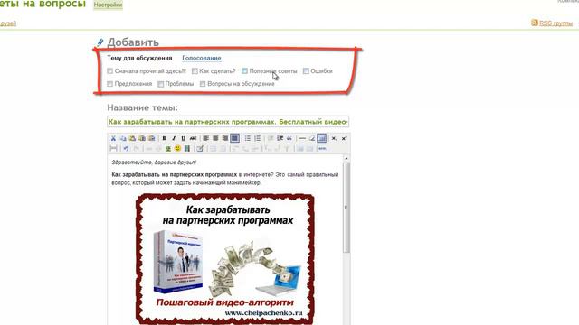Viewport: 579px width, 325px height.
Task: Check 'Вопросы на обсуждение' category
Action: click(203, 84)
